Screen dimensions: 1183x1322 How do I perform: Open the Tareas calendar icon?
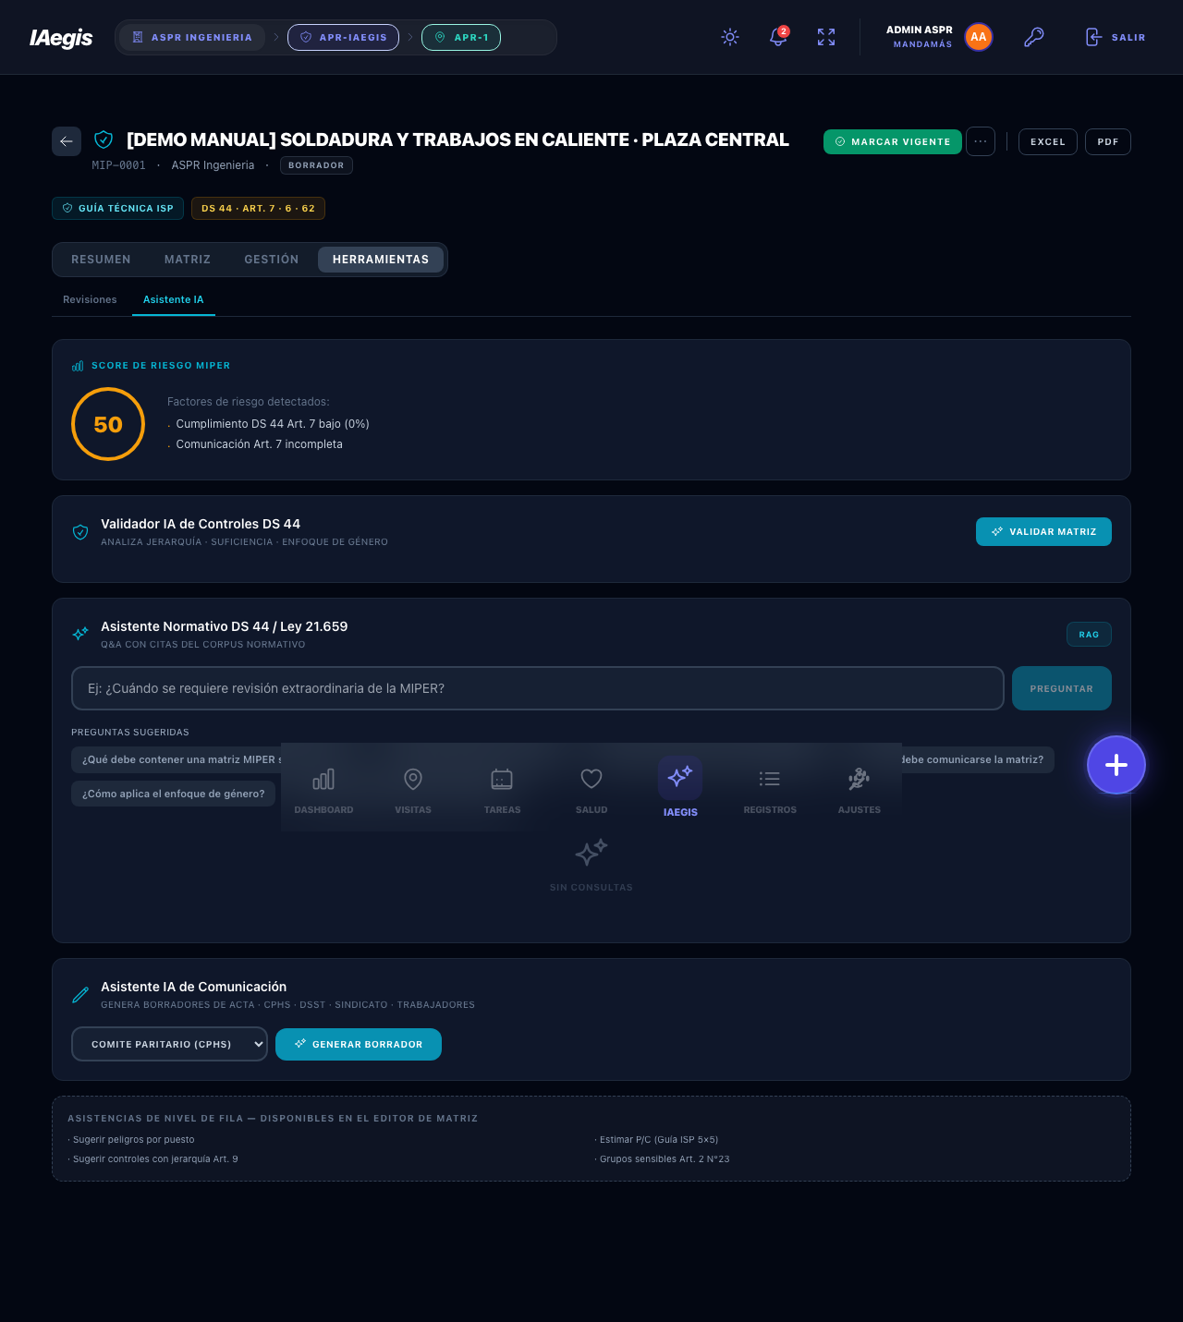(x=502, y=790)
